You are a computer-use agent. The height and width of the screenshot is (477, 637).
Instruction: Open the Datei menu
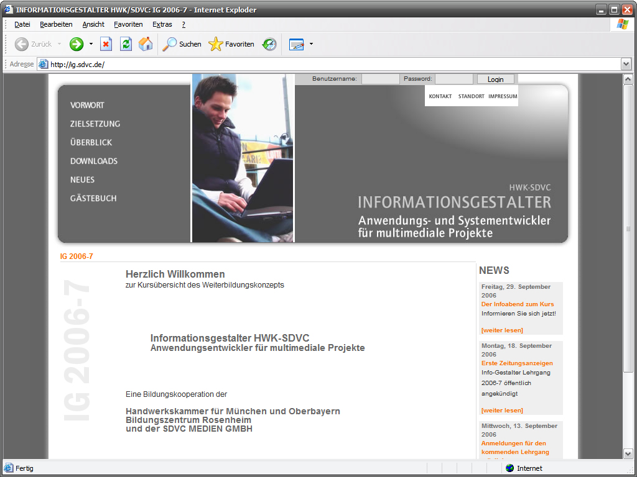[x=22, y=24]
